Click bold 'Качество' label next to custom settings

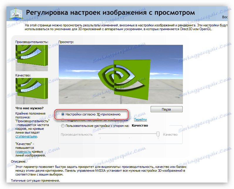pos(140,125)
